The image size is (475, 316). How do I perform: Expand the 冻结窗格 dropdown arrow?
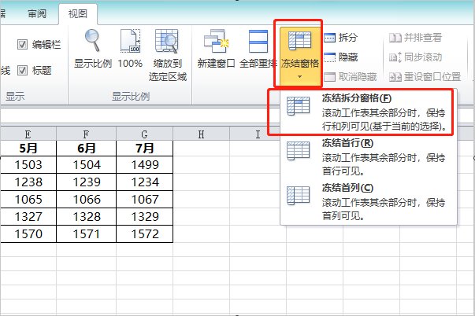pyautogui.click(x=299, y=77)
